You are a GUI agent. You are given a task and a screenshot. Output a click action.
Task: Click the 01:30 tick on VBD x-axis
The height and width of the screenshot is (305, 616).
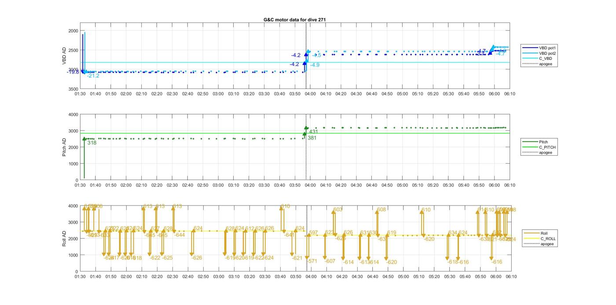pyautogui.click(x=80, y=94)
